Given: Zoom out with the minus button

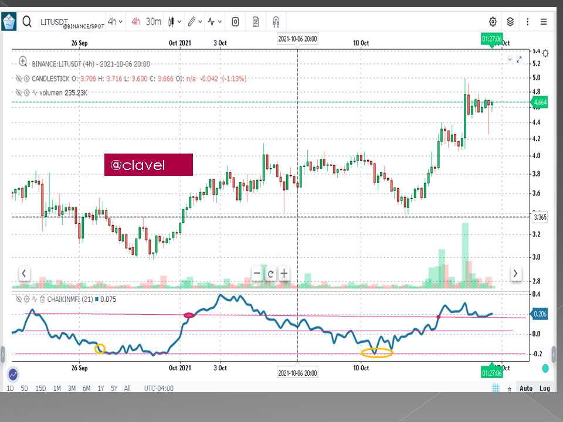Looking at the screenshot, I should (257, 274).
